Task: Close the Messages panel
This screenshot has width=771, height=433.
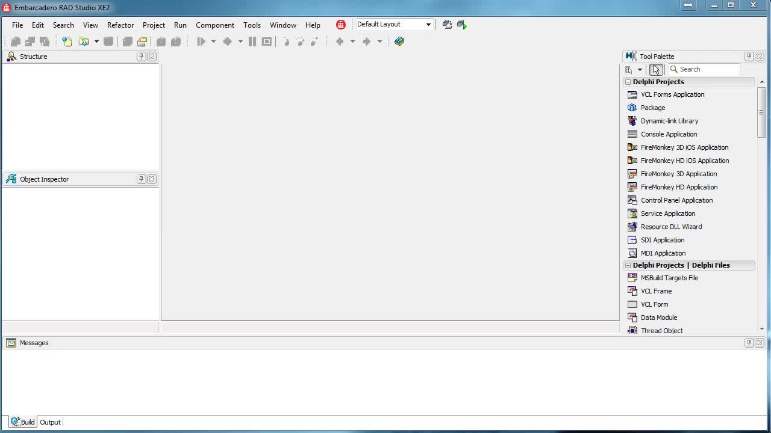Action: coord(760,343)
